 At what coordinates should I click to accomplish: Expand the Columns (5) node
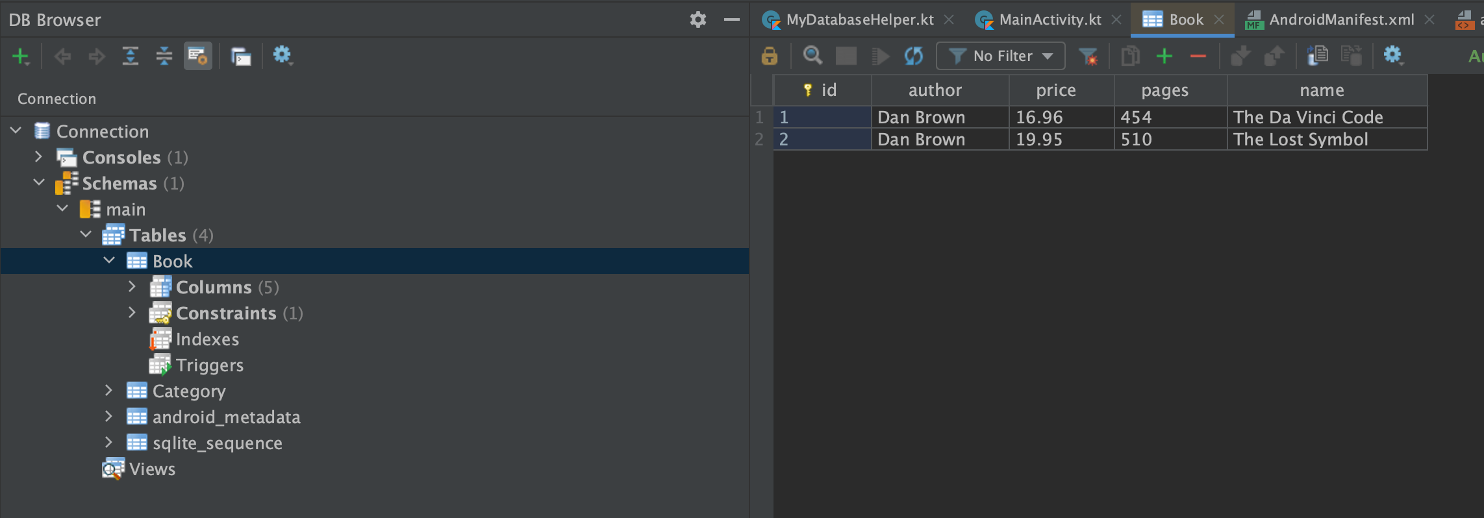(x=132, y=286)
